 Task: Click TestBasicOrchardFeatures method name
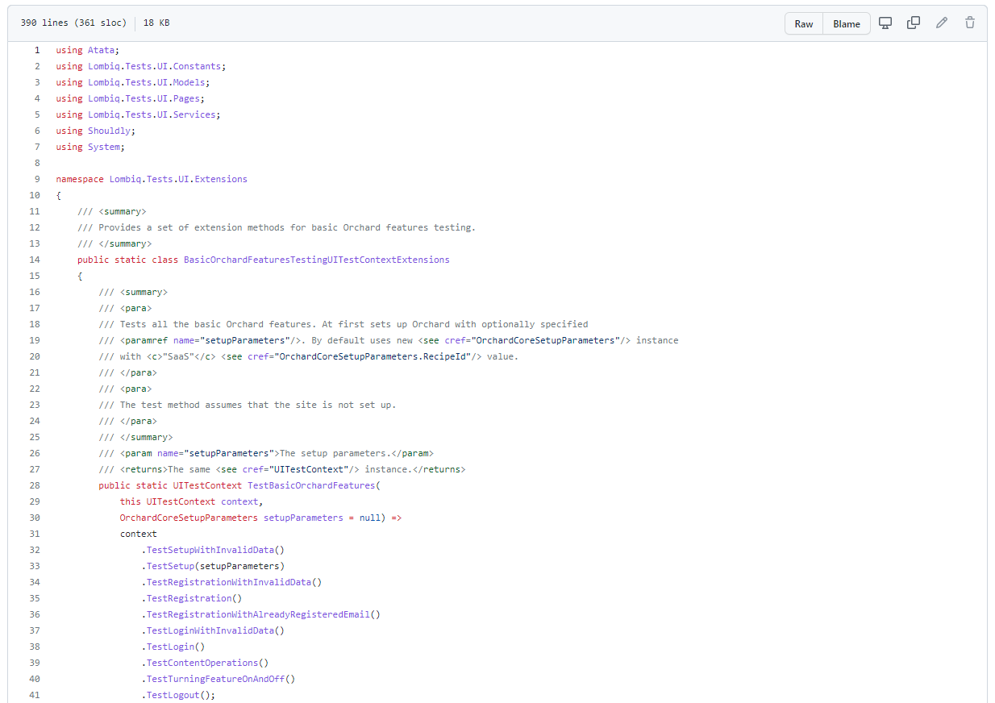click(x=311, y=485)
